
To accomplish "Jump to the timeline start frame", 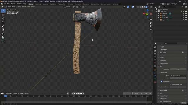I will pos(73,94).
